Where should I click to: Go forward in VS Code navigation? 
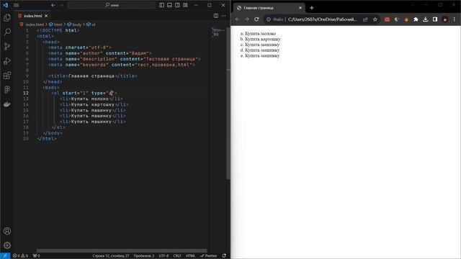61,5
